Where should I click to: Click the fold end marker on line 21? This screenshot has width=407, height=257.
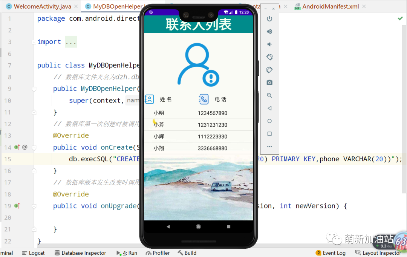[34, 229]
